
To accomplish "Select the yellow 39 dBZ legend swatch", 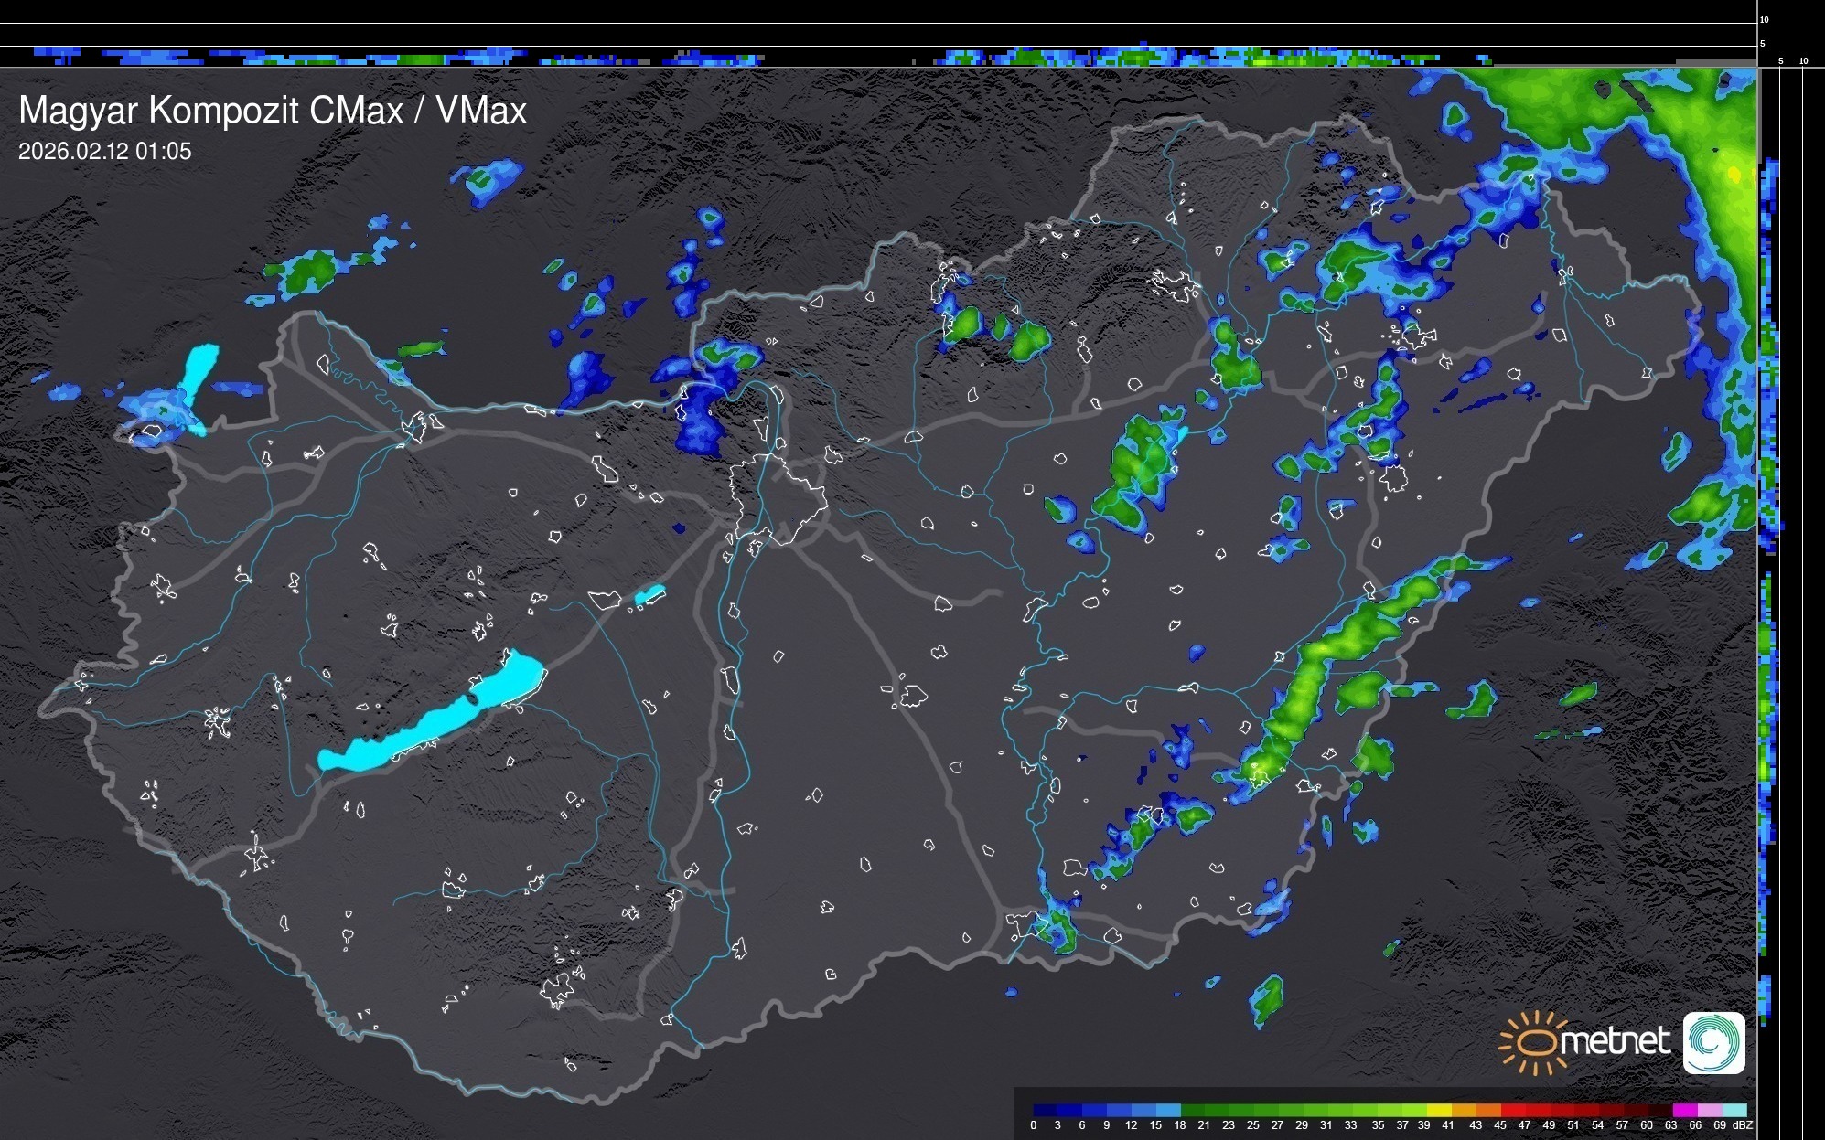I will click(x=1438, y=1110).
